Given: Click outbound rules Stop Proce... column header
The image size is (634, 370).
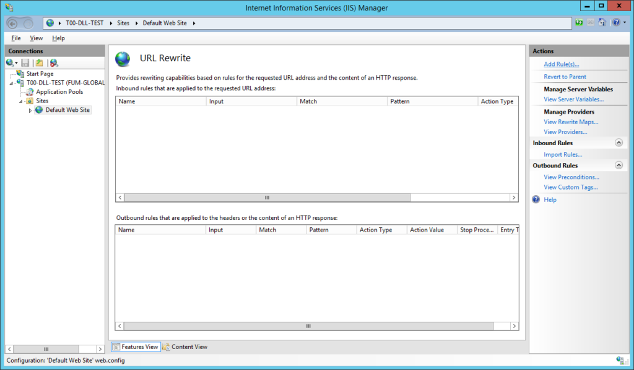Looking at the screenshot, I should click(x=477, y=230).
